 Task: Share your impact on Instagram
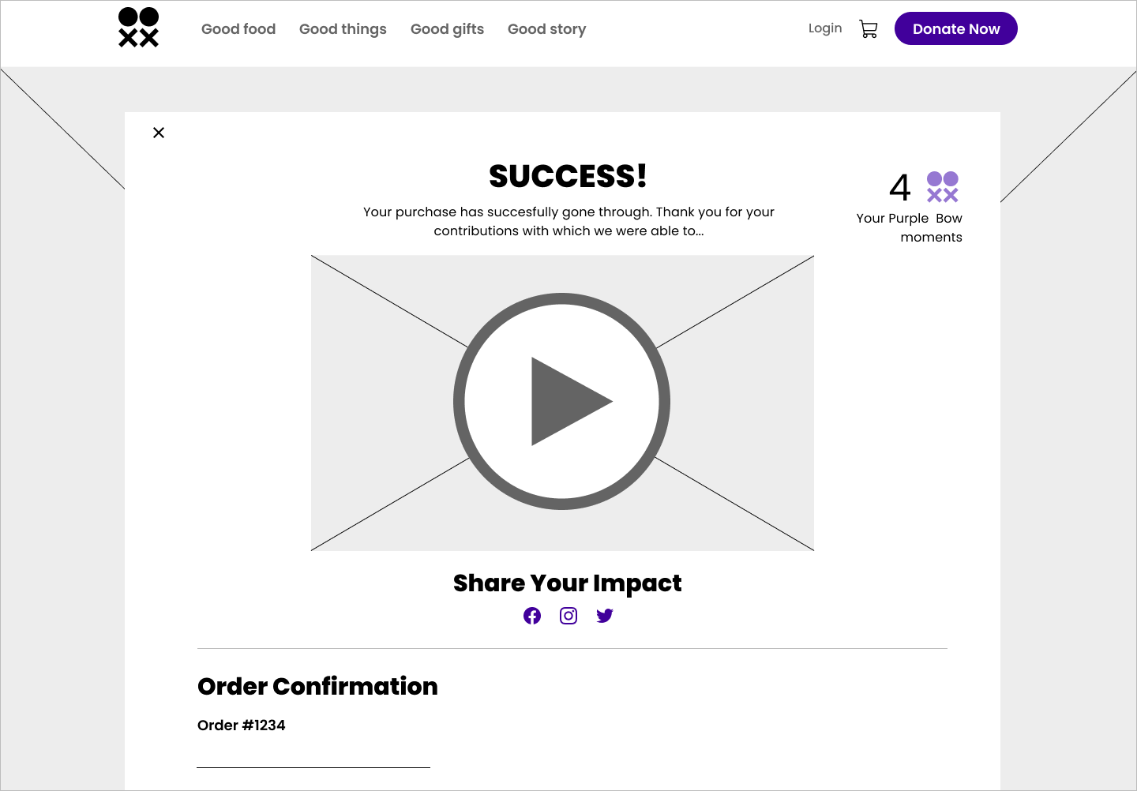(568, 616)
